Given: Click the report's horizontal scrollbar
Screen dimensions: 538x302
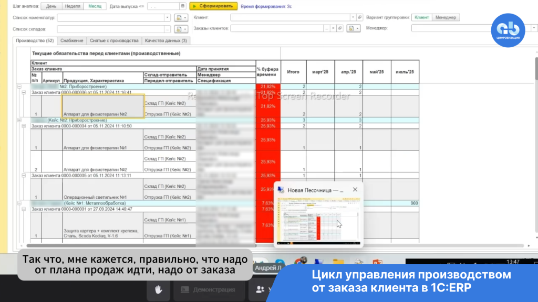Looking at the screenshot, I should click(x=141, y=245).
